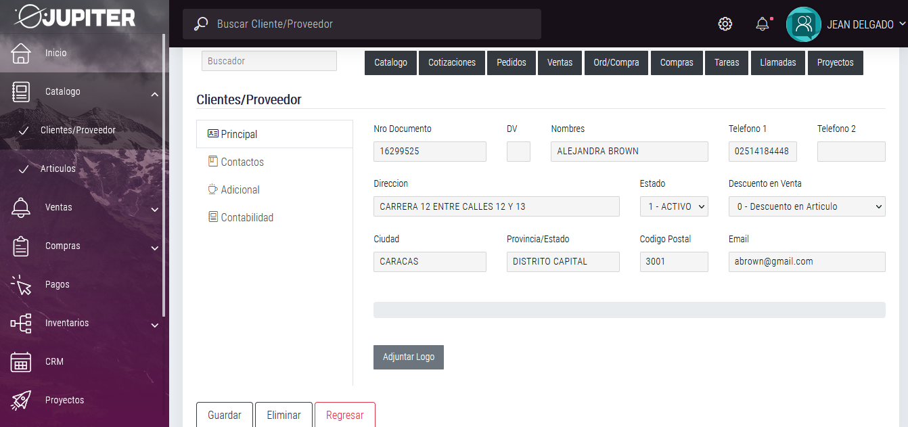Switch to the Contabilidad tab
The width and height of the screenshot is (908, 427).
tap(274, 217)
